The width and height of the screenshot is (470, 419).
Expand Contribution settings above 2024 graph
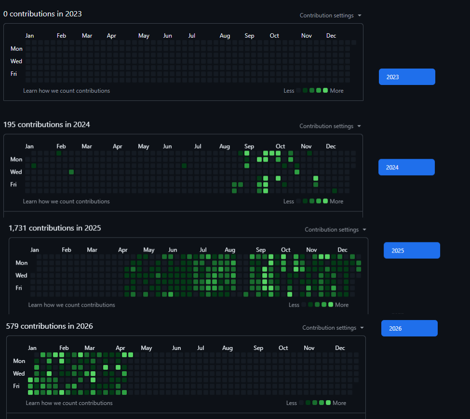click(330, 126)
